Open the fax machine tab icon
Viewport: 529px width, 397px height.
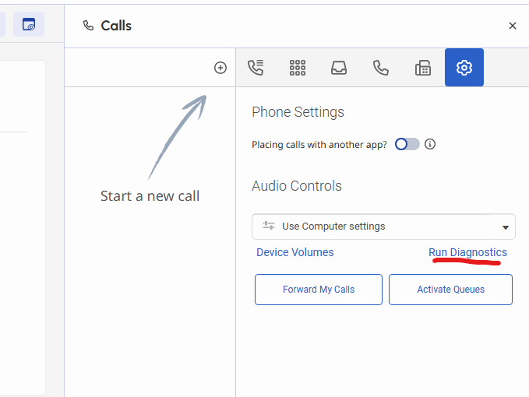(x=423, y=68)
